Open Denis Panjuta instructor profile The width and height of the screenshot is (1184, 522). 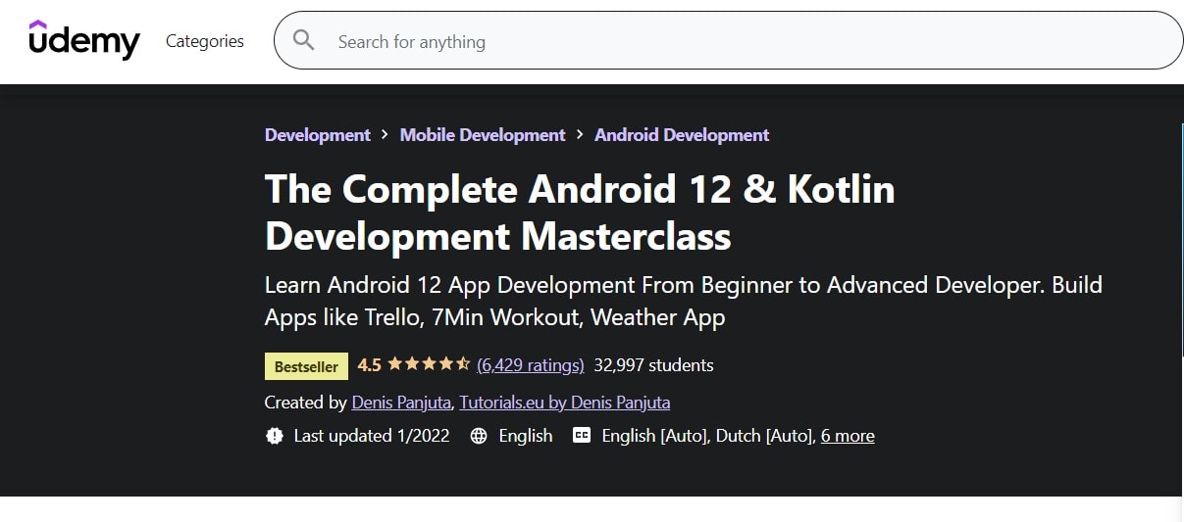tap(401, 403)
